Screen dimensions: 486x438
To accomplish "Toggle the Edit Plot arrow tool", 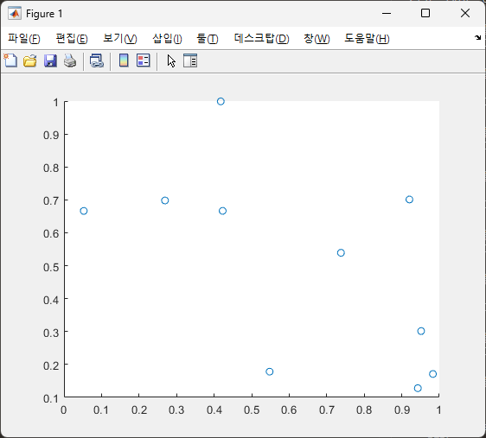I will pos(171,61).
